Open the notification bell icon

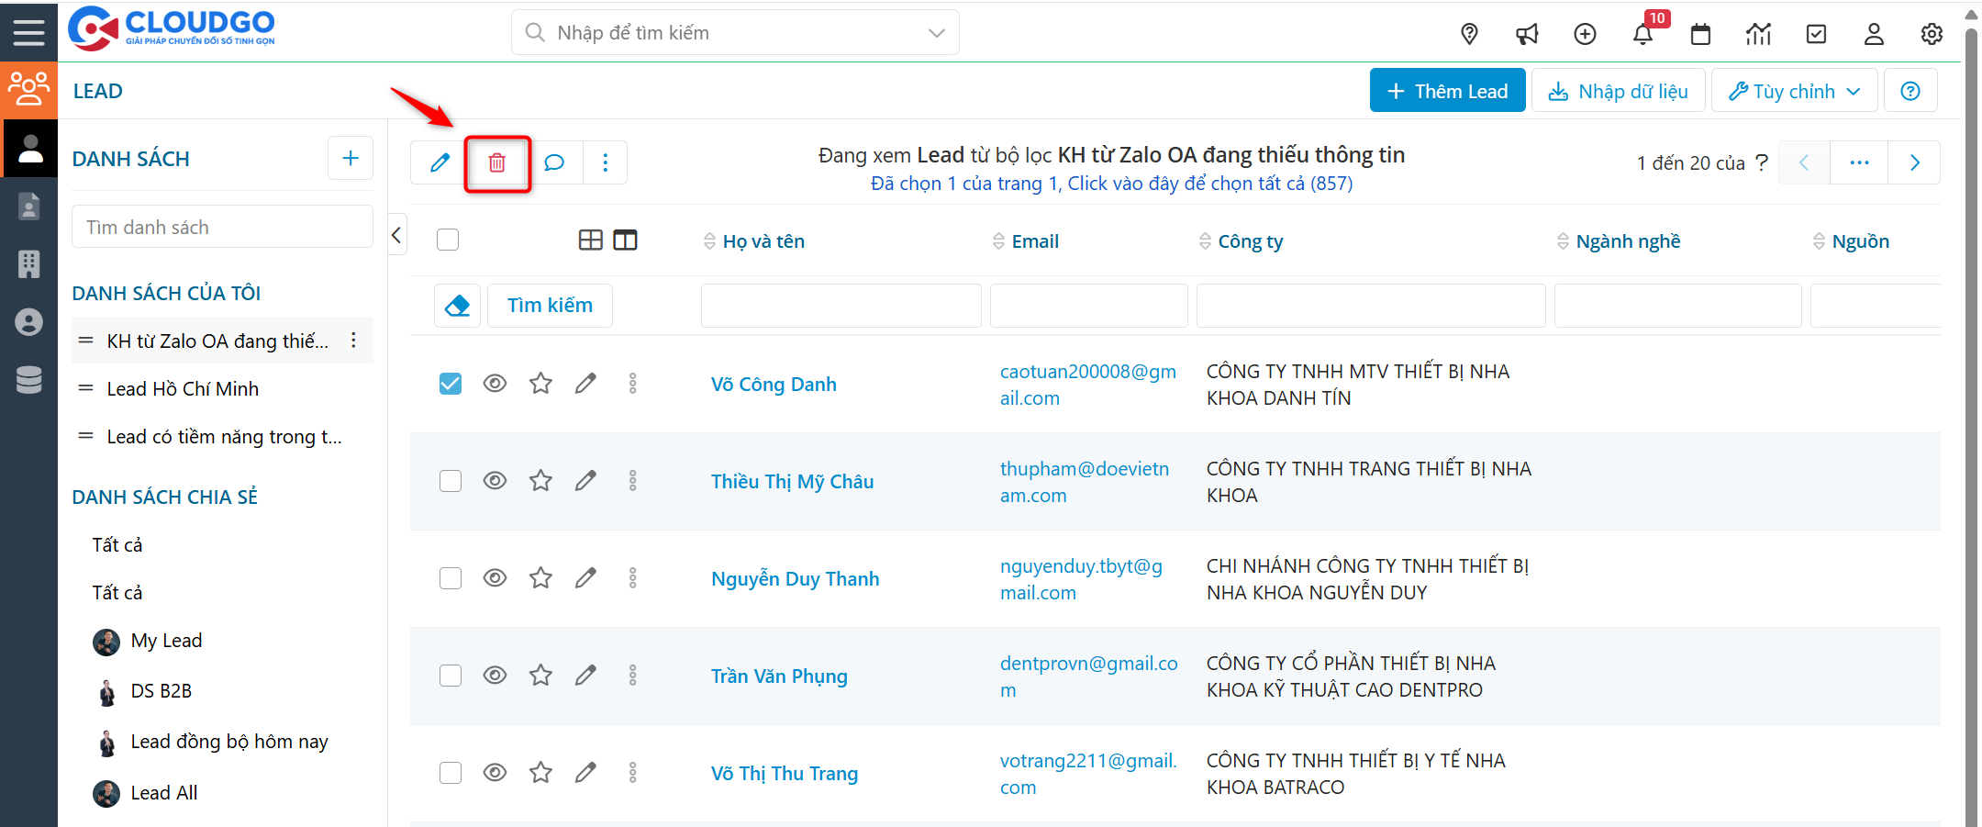tap(1642, 35)
